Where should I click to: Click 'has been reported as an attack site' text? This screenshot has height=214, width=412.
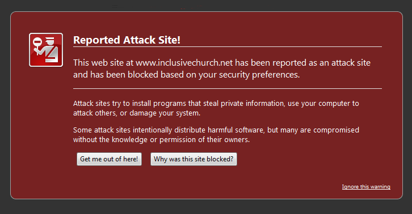click(x=302, y=63)
